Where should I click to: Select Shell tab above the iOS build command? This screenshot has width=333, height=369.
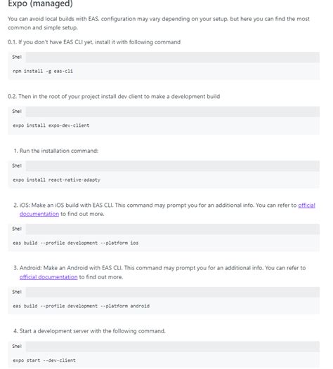17,229
